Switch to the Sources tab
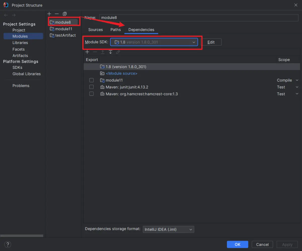 tap(96, 29)
